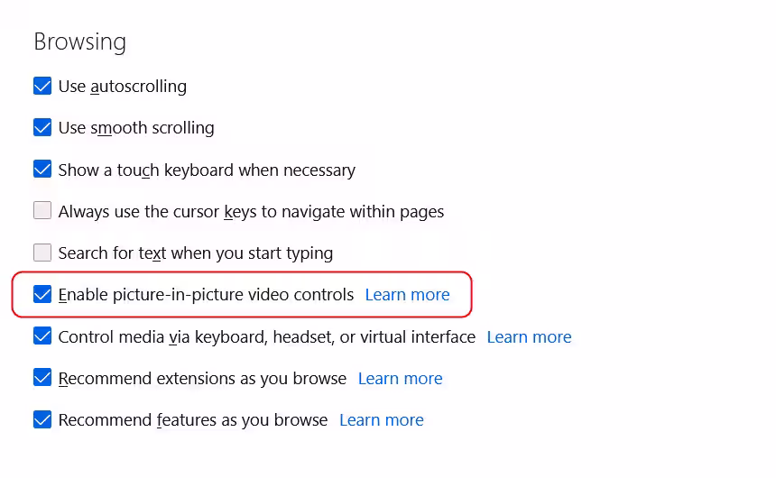Click 'Recommend features as you browse' label text
This screenshot has height=478, width=776.
[x=193, y=419]
